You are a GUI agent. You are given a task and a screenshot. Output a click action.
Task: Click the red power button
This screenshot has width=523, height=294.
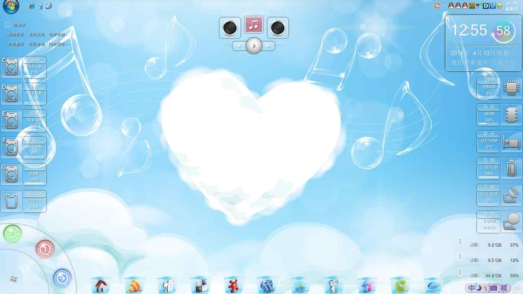pos(45,249)
